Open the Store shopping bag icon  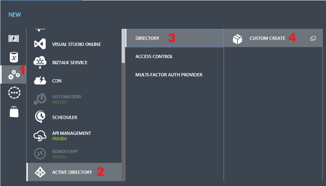pos(14,112)
